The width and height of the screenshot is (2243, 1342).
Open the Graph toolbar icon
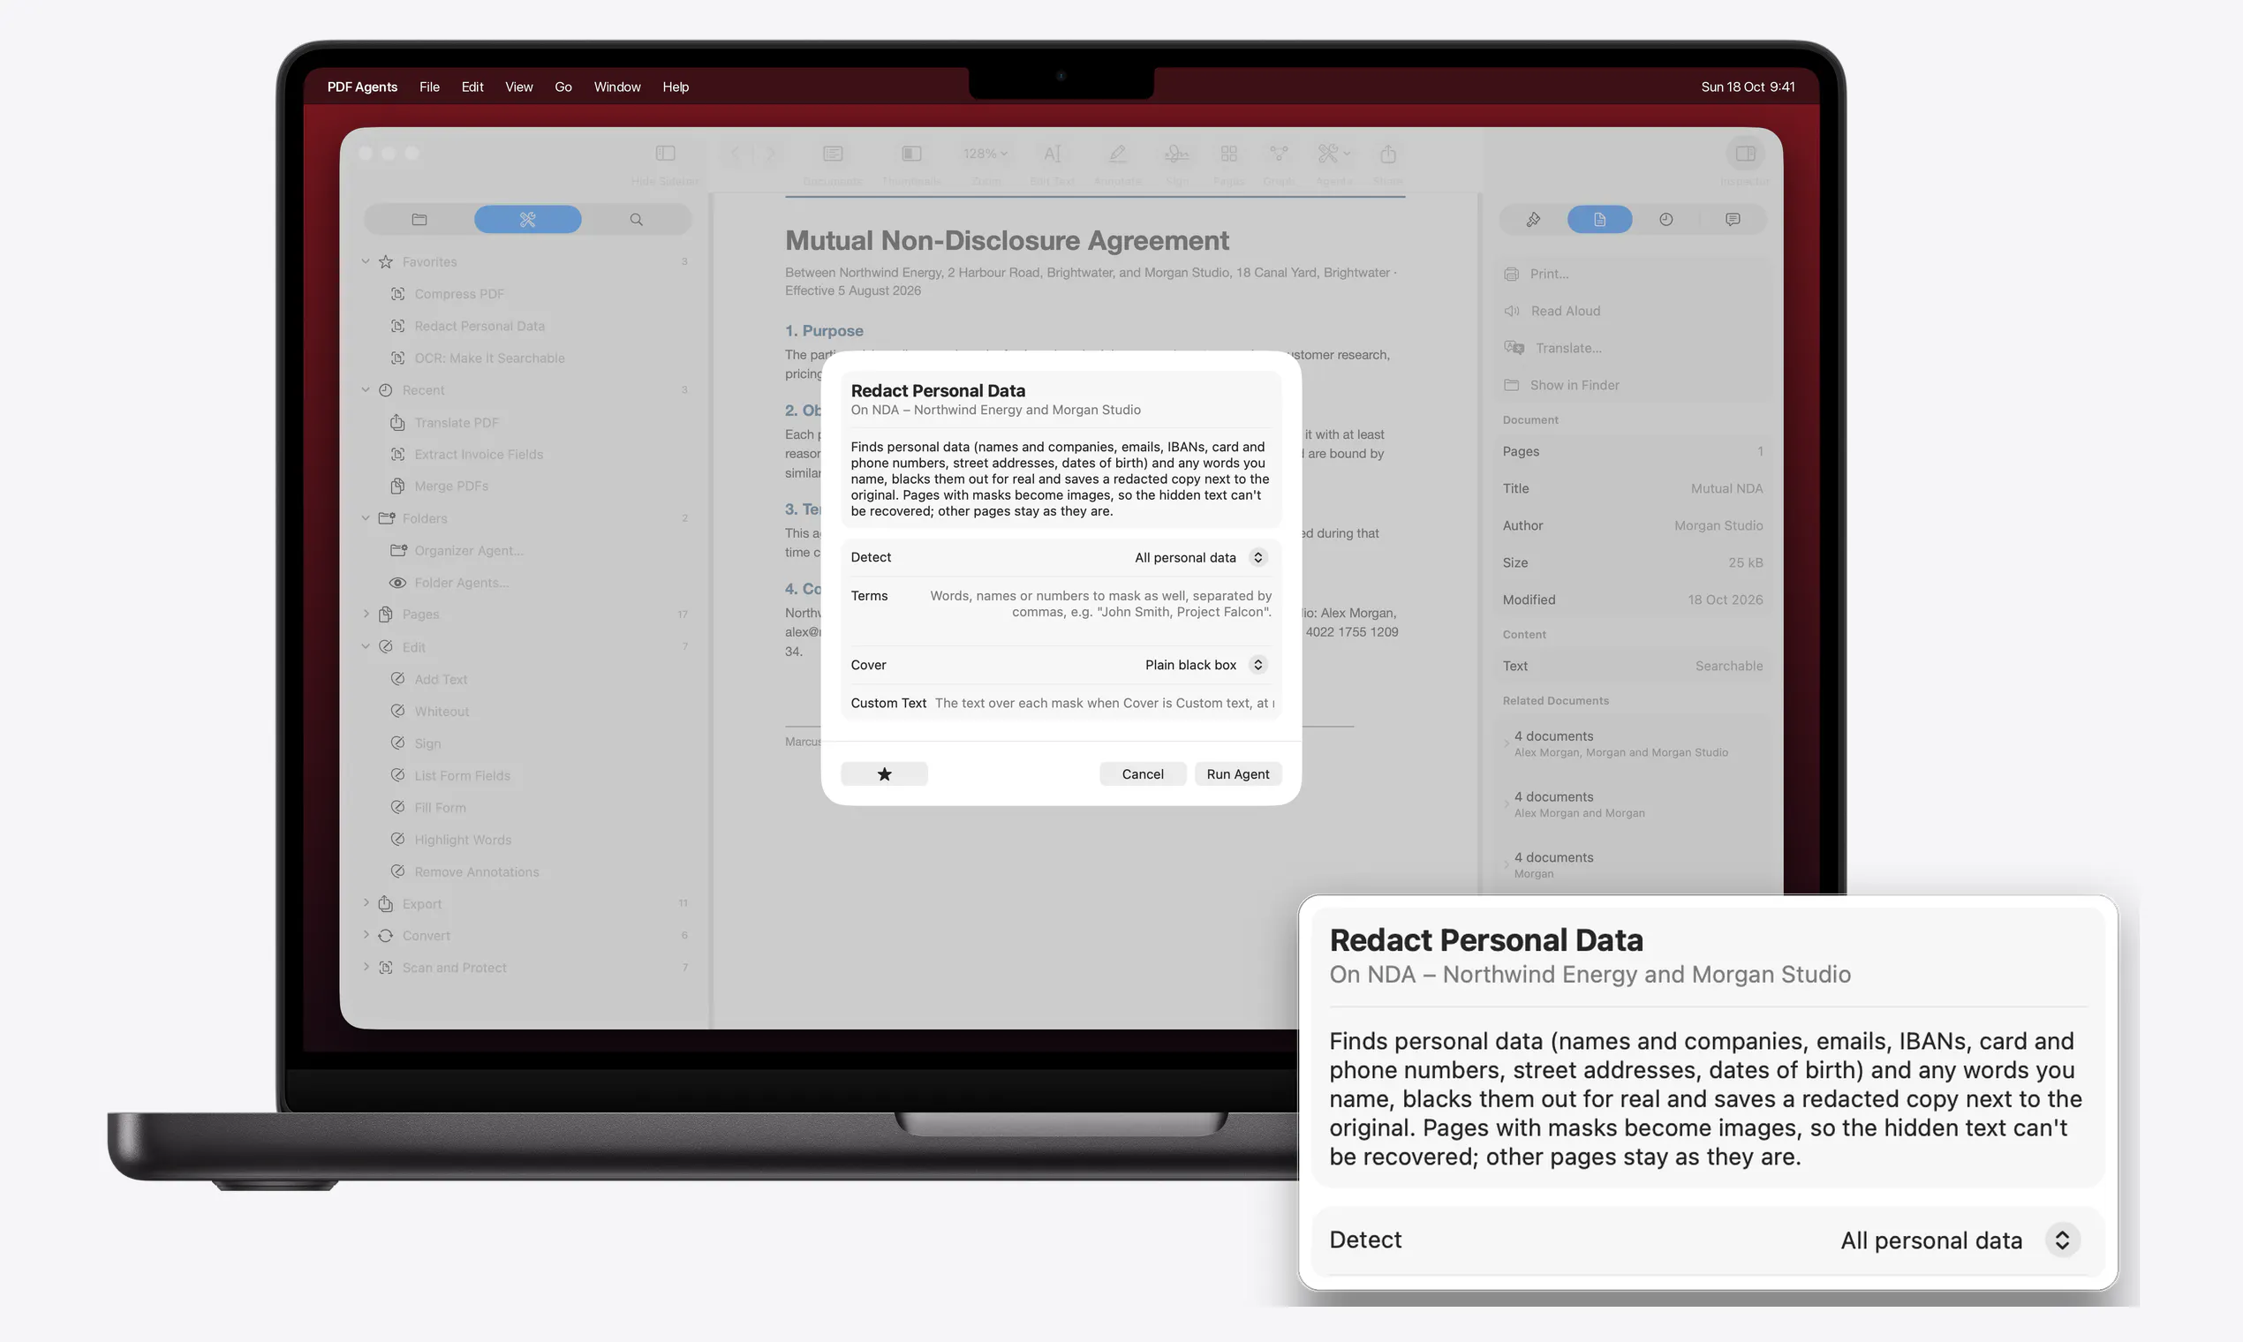[1279, 154]
